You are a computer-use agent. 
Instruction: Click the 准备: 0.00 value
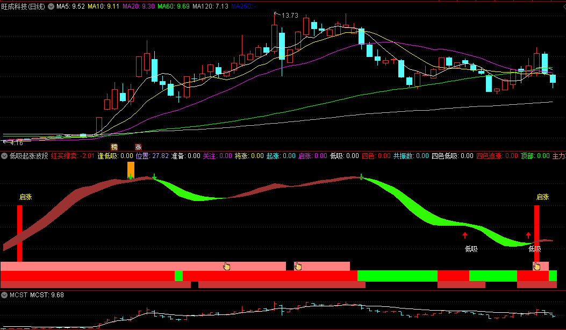(186, 156)
